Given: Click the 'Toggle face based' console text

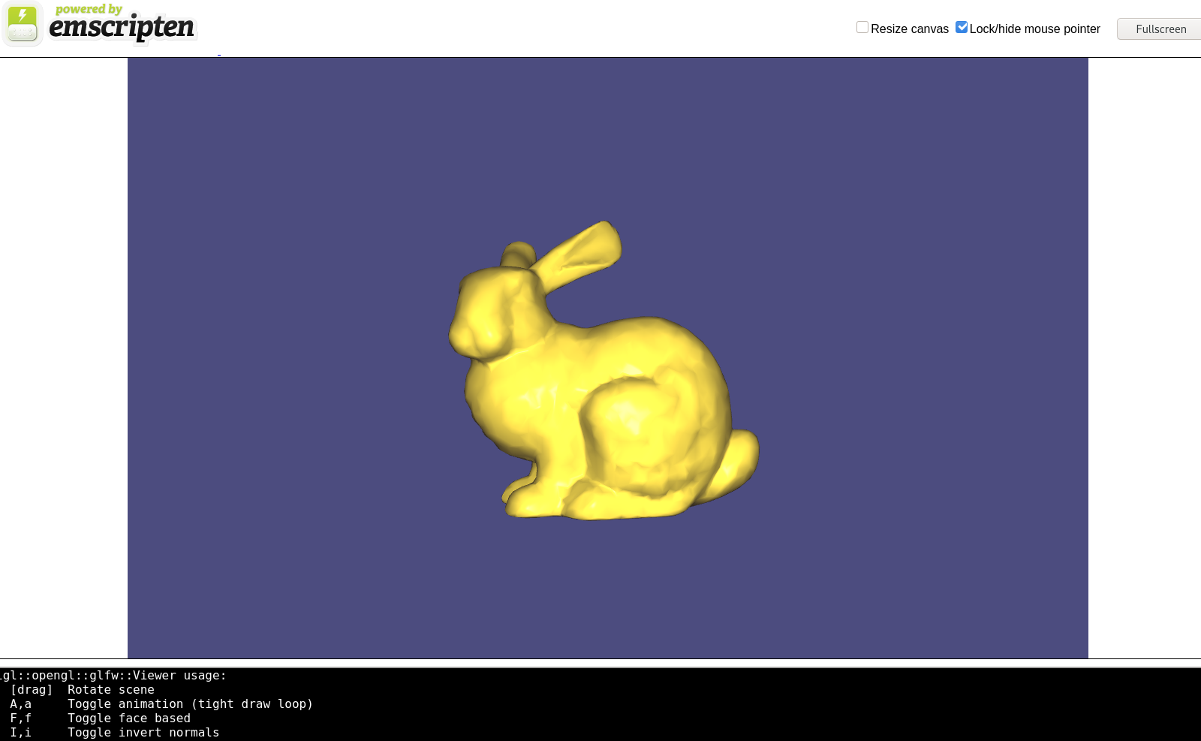Looking at the screenshot, I should 128,718.
